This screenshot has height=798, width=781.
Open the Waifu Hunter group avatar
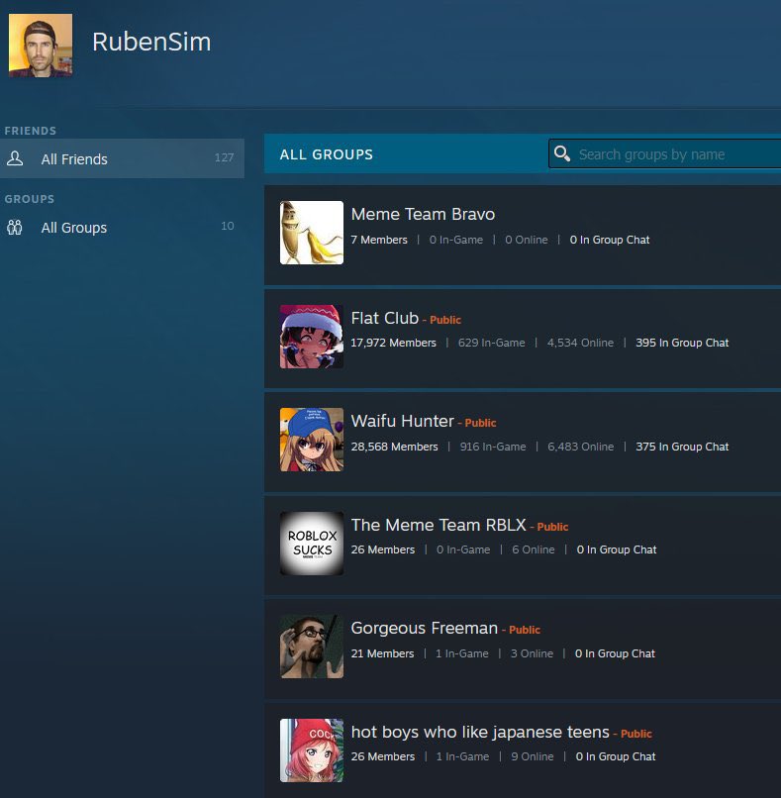pos(312,440)
